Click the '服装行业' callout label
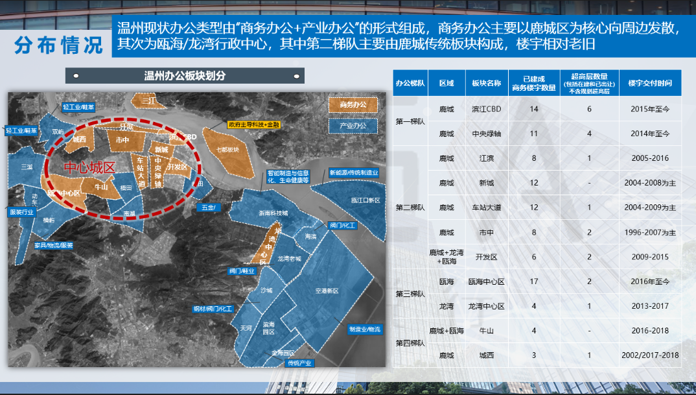 pos(22,212)
